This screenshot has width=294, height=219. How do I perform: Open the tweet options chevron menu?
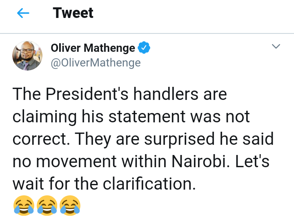click(x=276, y=47)
